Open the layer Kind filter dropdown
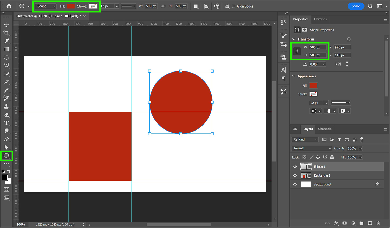Screen dimensions: 390x228 (305, 140)
